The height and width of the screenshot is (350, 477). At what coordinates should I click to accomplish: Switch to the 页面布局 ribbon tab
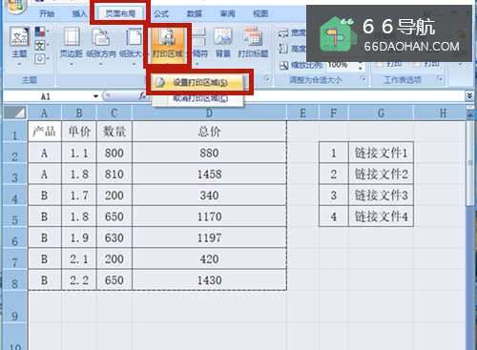(x=120, y=13)
